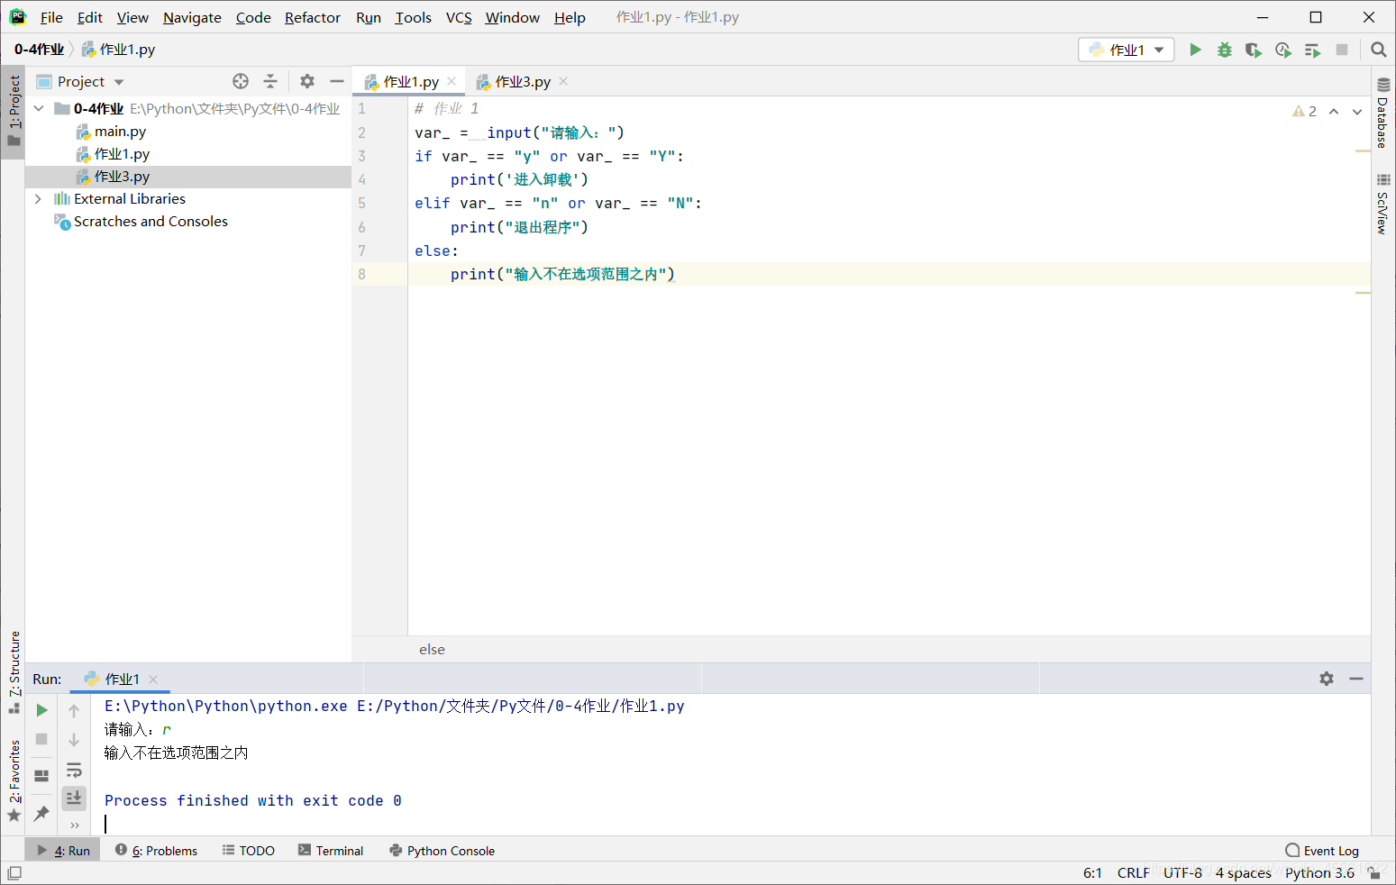Image resolution: width=1396 pixels, height=885 pixels.
Task: Click the locate/select opened file target icon
Action: click(241, 81)
